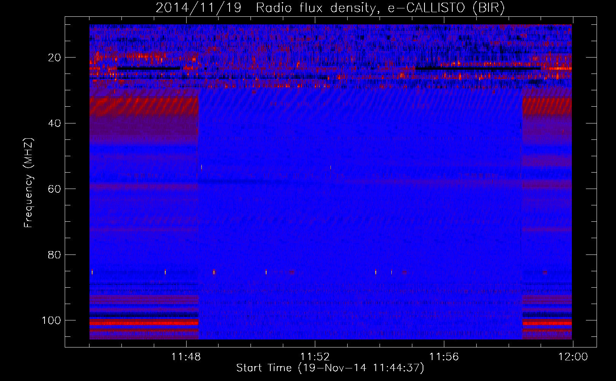
Task: Click inside the radio spectrogram image
Action: (330, 182)
